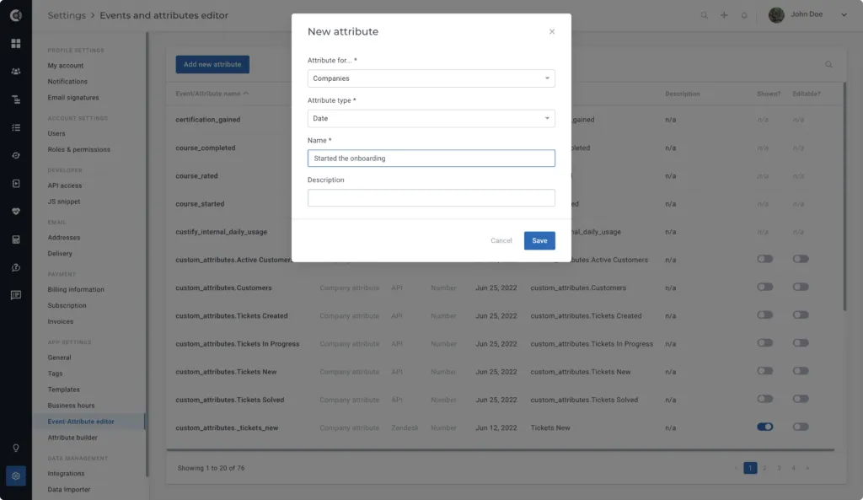Sort by Event/Attribute name column
This screenshot has height=500, width=863.
tap(212, 94)
